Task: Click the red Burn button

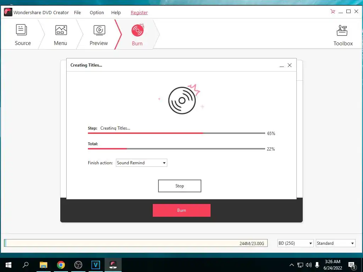Action: point(181,210)
